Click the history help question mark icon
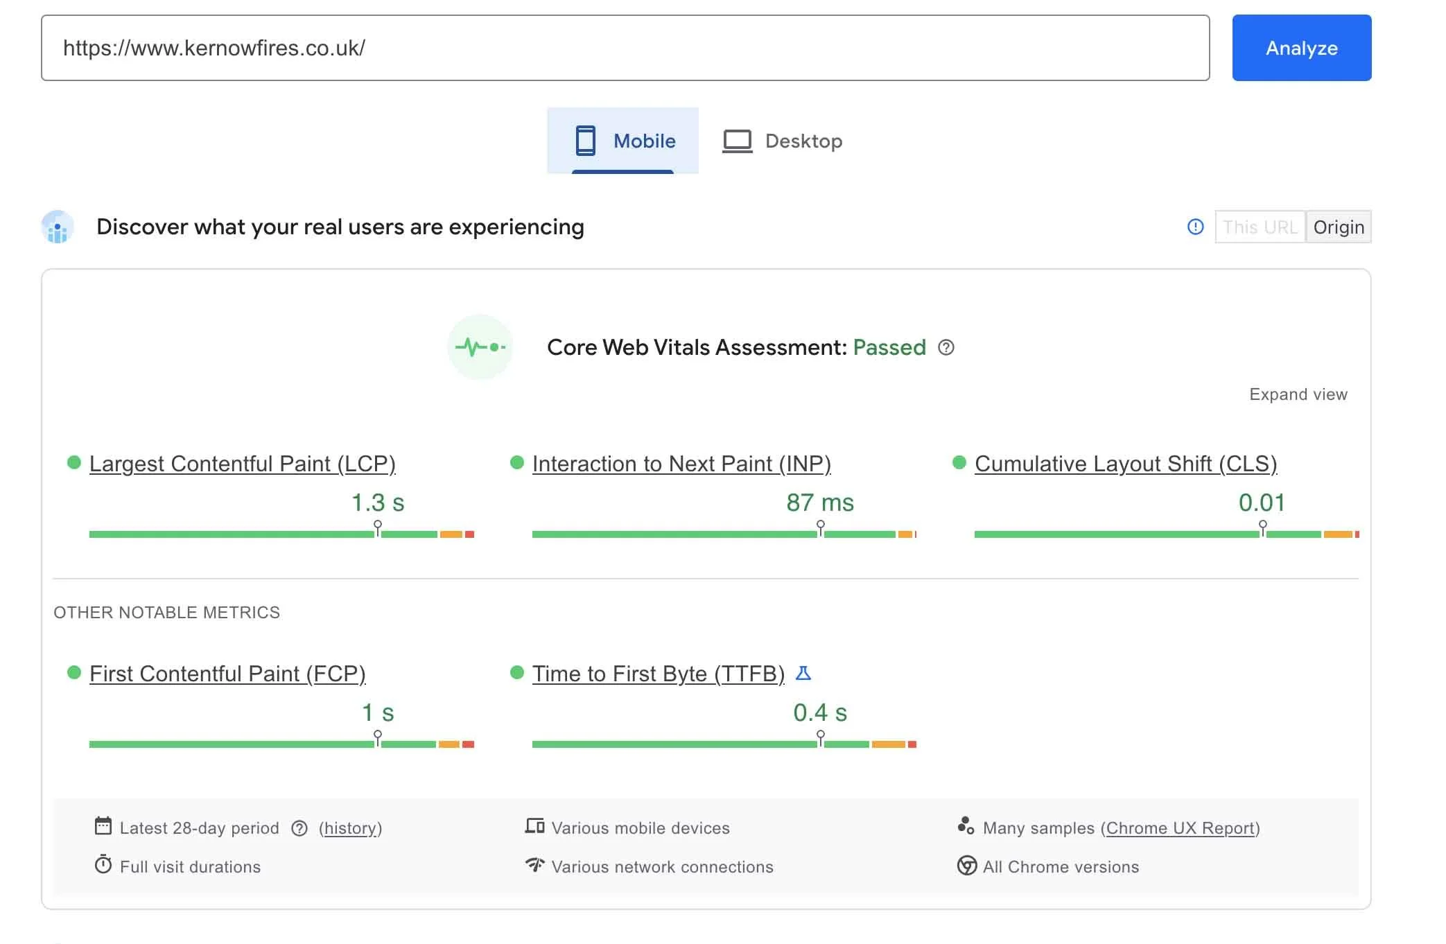This screenshot has height=944, width=1446. [x=299, y=828]
